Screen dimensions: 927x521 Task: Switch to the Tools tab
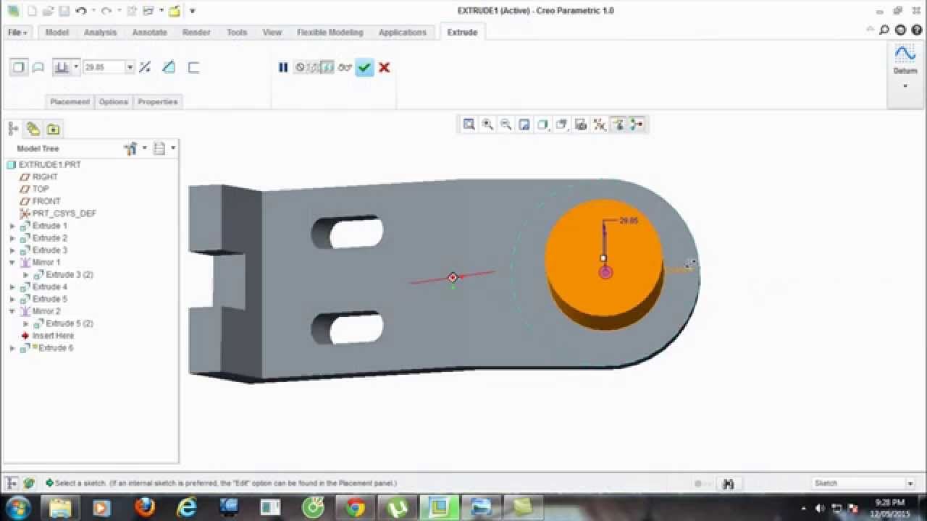tap(237, 33)
